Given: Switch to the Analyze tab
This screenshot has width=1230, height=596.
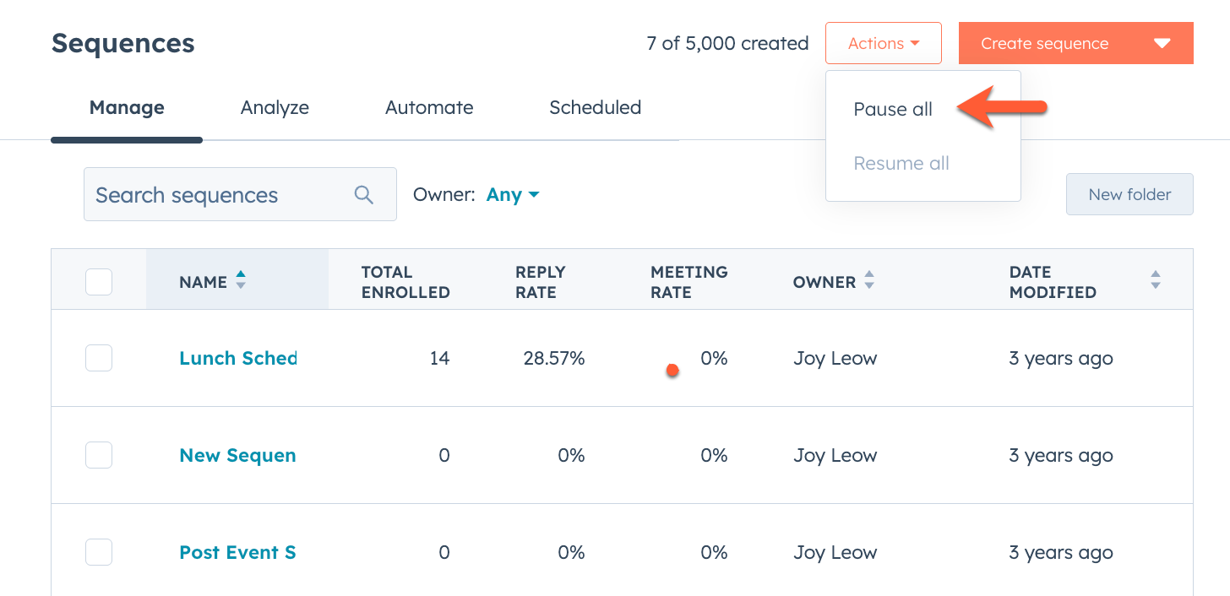Looking at the screenshot, I should pos(275,107).
